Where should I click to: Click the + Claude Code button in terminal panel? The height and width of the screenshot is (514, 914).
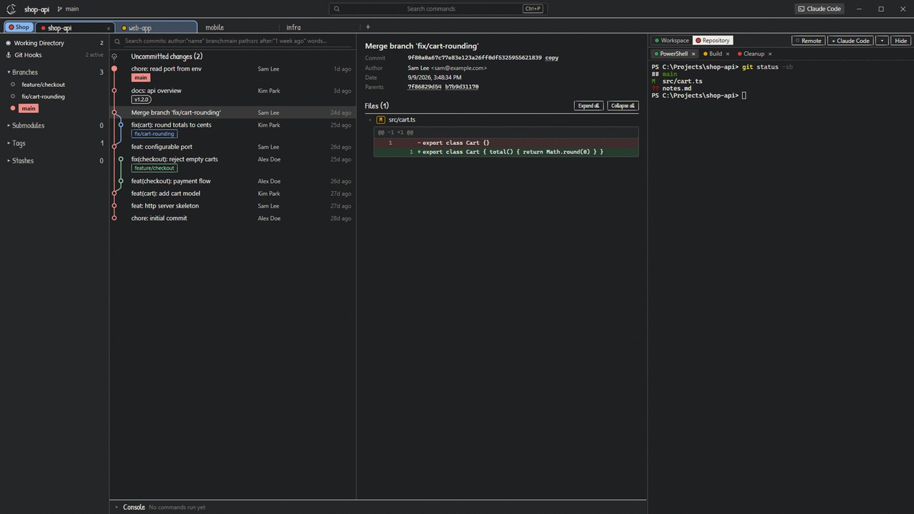click(851, 40)
